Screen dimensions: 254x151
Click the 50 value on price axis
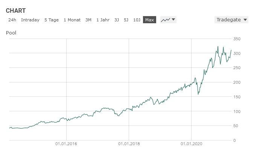point(236,126)
